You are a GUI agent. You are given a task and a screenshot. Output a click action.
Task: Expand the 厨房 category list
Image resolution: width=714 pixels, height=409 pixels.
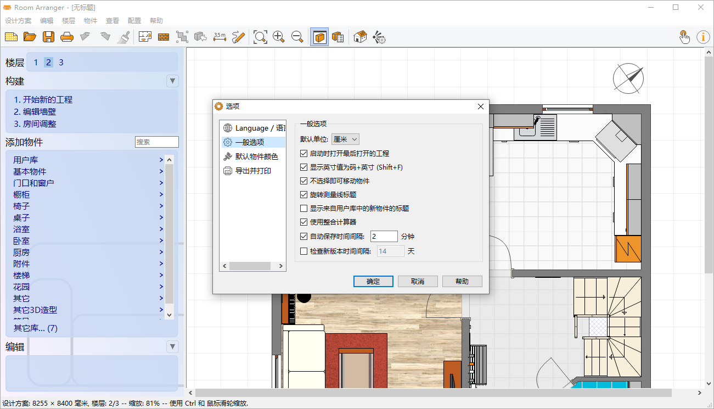(x=21, y=252)
